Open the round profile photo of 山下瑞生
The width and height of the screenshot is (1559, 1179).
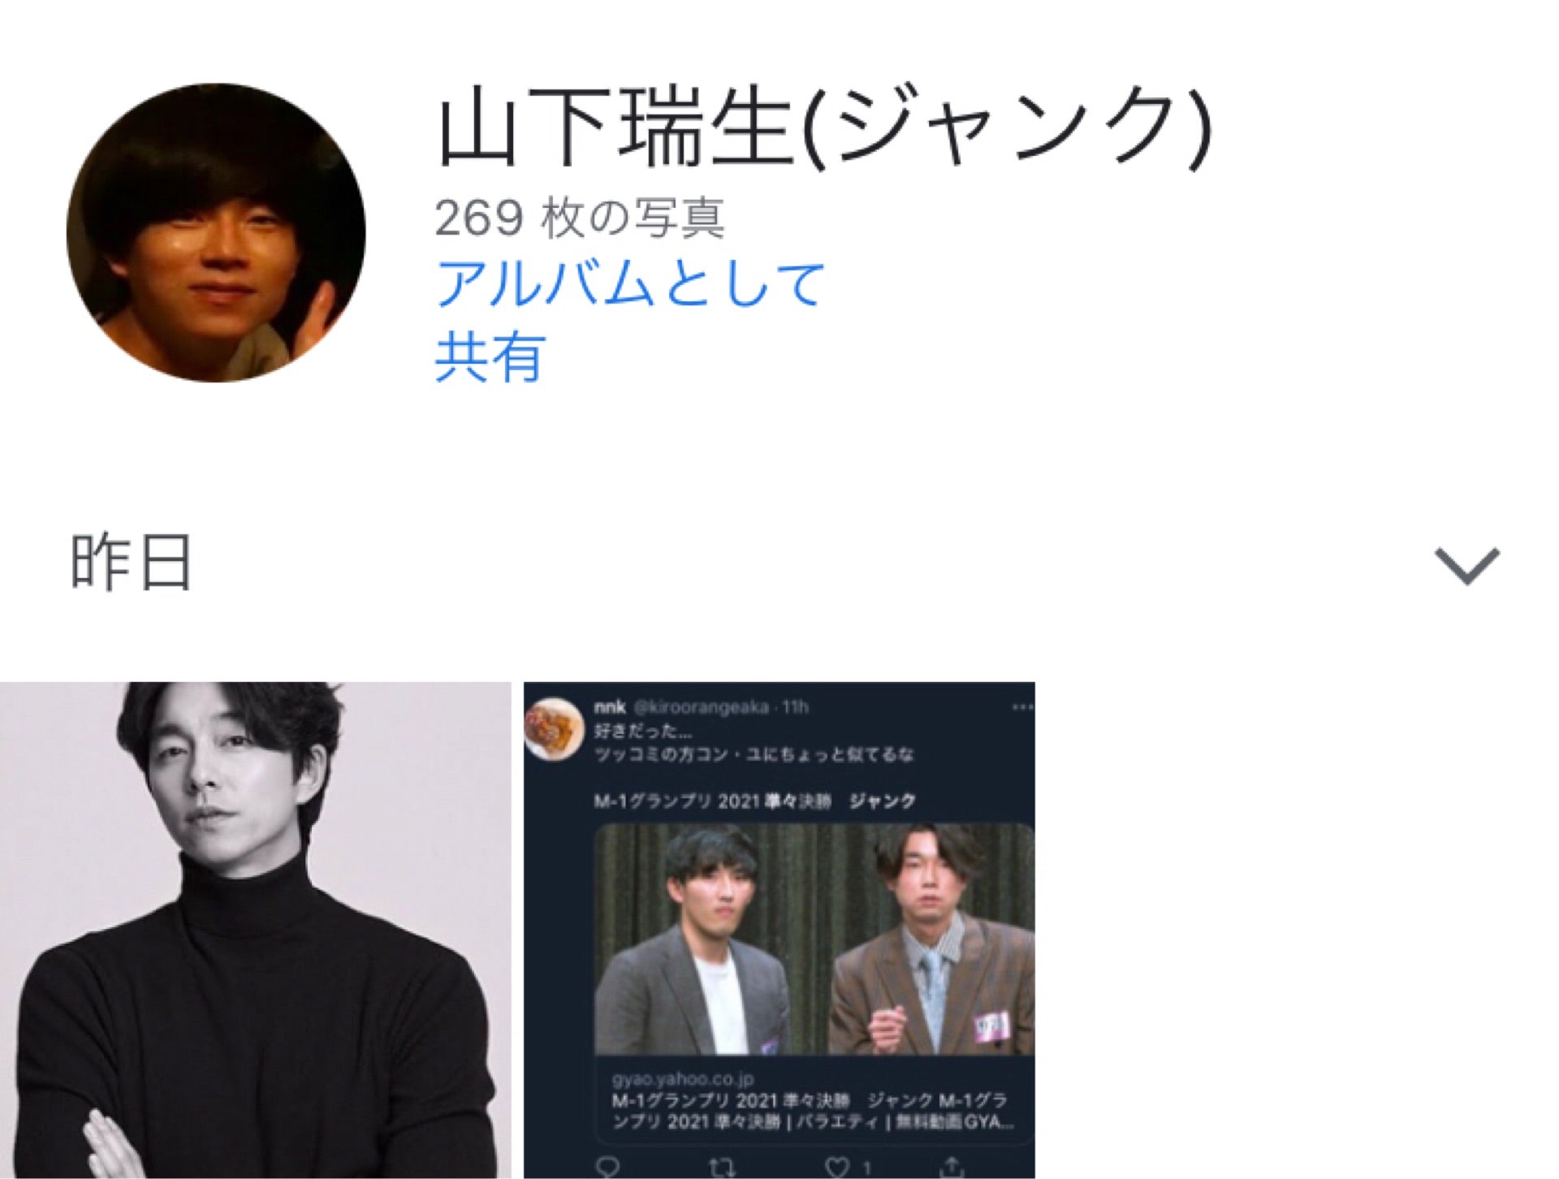pyautogui.click(x=216, y=232)
